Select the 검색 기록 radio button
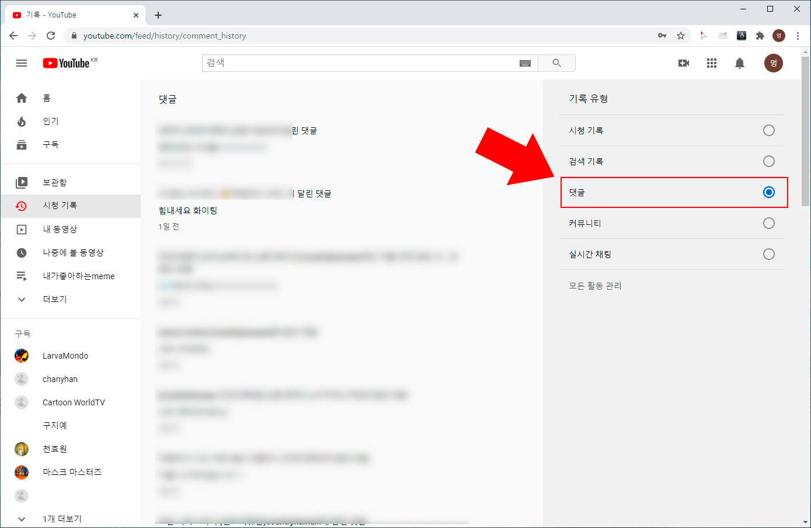811x528 pixels. (x=769, y=161)
